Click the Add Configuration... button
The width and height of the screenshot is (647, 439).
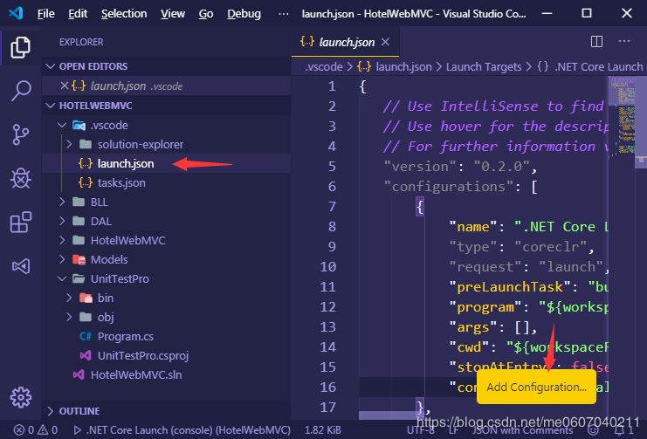(x=536, y=387)
